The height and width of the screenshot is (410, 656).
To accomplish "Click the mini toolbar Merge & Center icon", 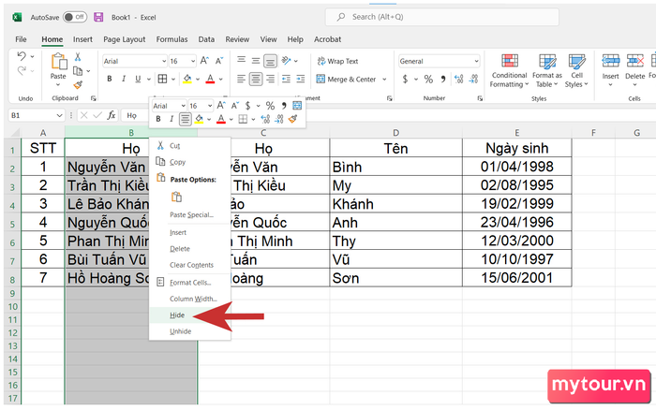I will 297,106.
